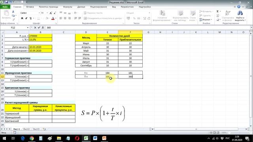Viewport: 253px width, 142px height.
Task: Open the number format (Общий) dropdown
Action: coord(149,13)
